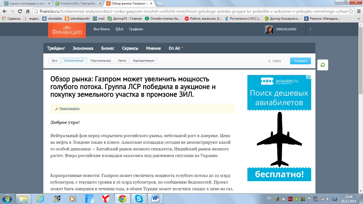
Task: Click Редактировать edit link
Action: click(x=69, y=109)
